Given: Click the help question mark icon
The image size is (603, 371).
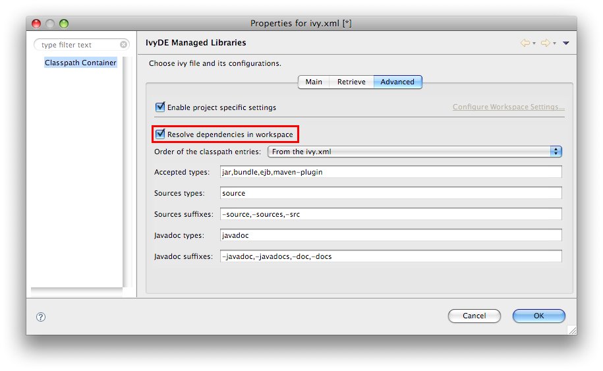Looking at the screenshot, I should [x=40, y=316].
